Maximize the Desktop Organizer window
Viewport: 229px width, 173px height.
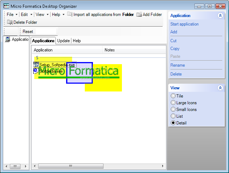[x=210, y=6]
